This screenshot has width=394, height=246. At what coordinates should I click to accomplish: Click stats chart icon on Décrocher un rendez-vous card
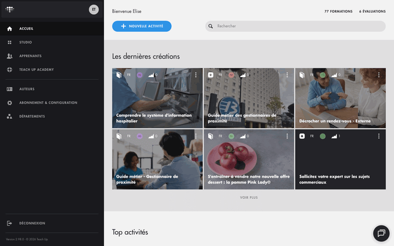(334, 75)
